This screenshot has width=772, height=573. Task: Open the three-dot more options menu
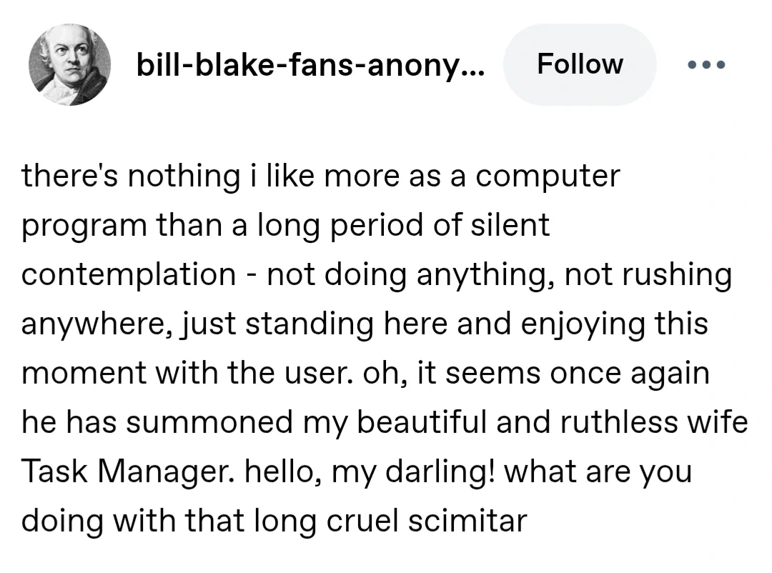click(x=706, y=66)
